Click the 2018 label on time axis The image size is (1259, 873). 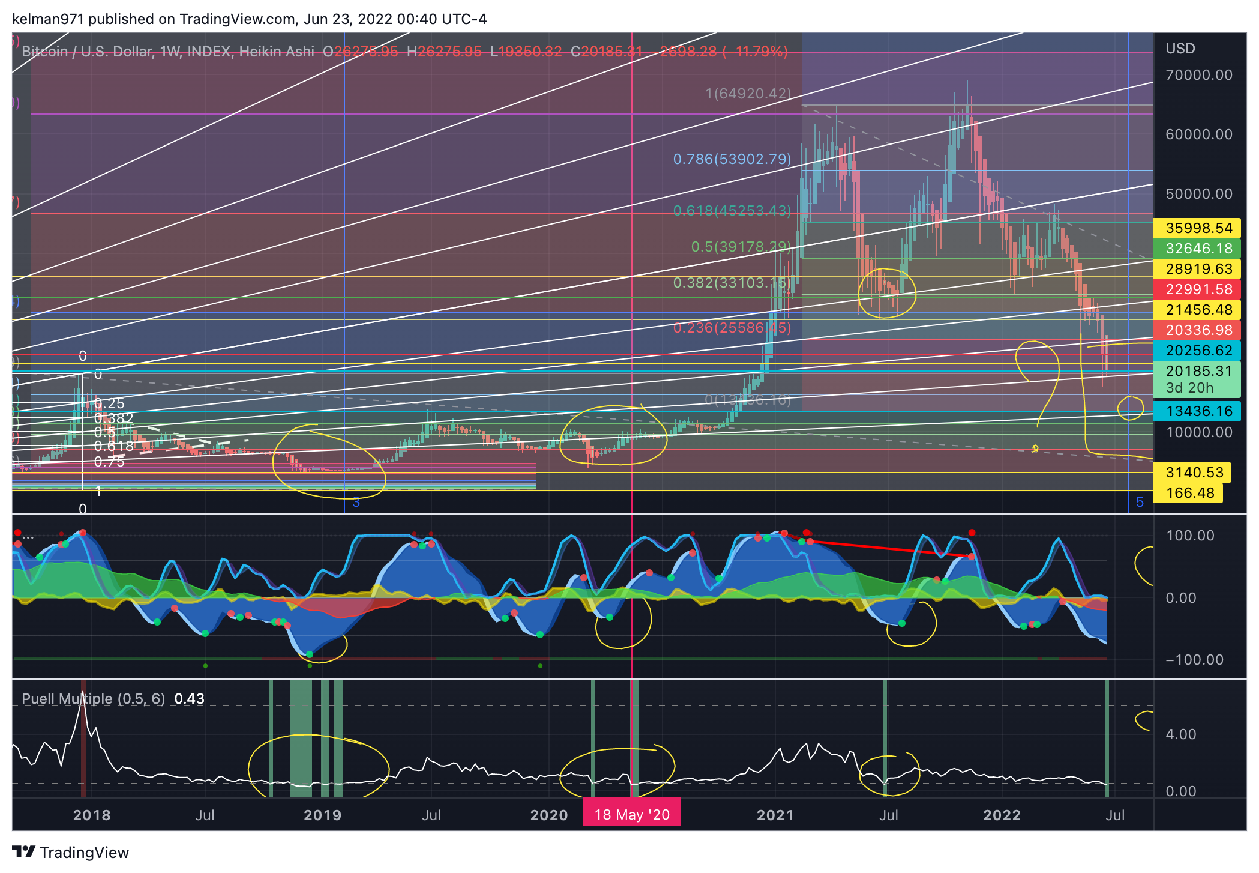click(x=92, y=815)
